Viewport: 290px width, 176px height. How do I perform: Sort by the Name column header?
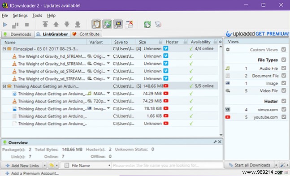[x=43, y=42]
